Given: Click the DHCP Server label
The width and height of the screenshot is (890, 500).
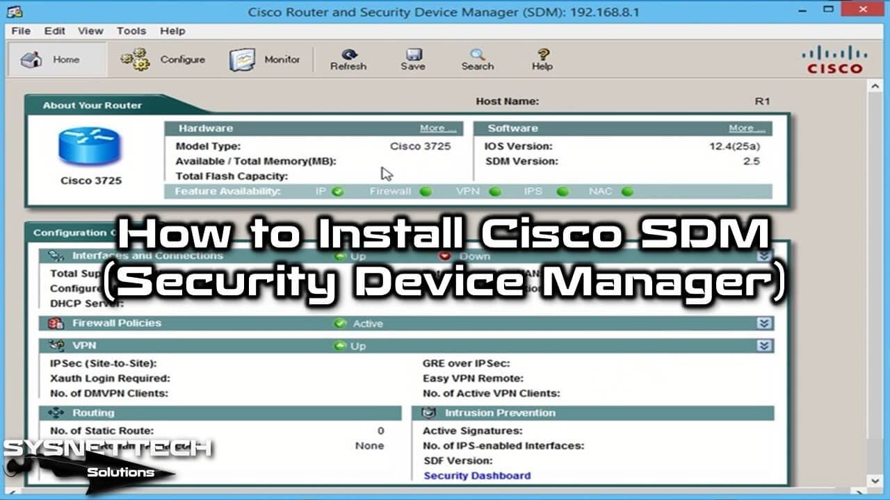Looking at the screenshot, I should coord(87,303).
